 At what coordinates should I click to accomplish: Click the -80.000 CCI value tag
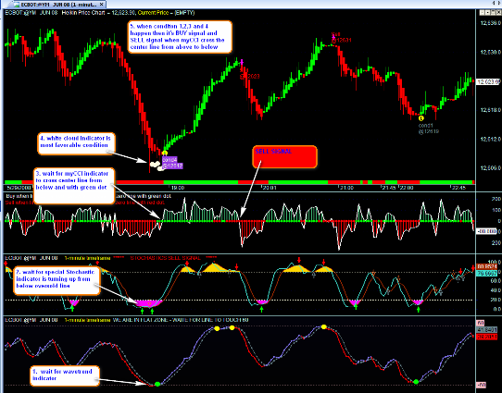[486, 231]
